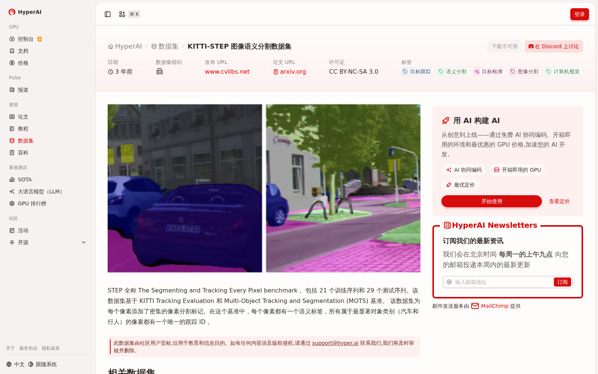
Task: Click the CC BY-NC-SA 3.0 license text
Action: click(x=354, y=71)
